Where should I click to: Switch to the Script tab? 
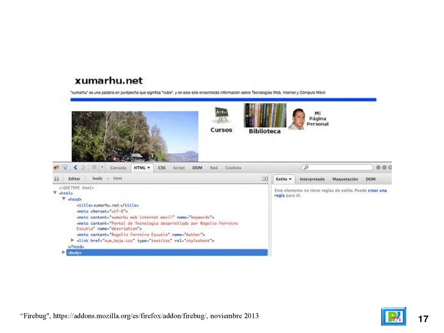[179, 168]
